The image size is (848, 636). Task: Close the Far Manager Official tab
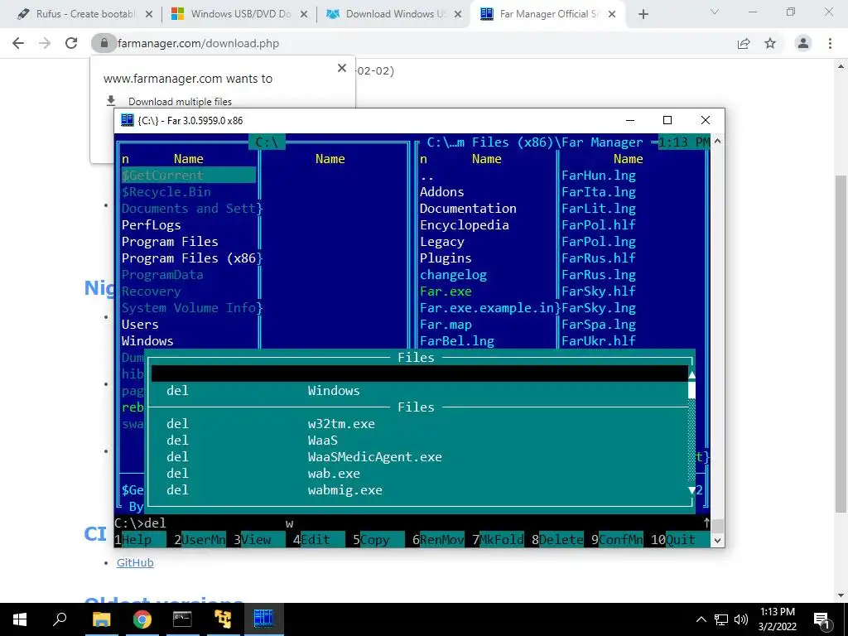click(612, 14)
